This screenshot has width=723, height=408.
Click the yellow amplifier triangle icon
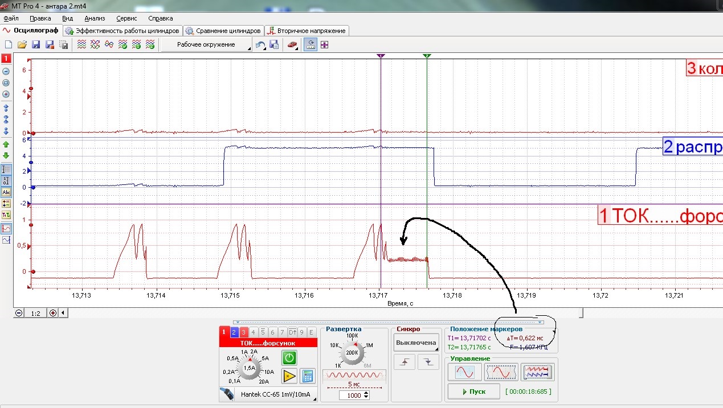(289, 376)
